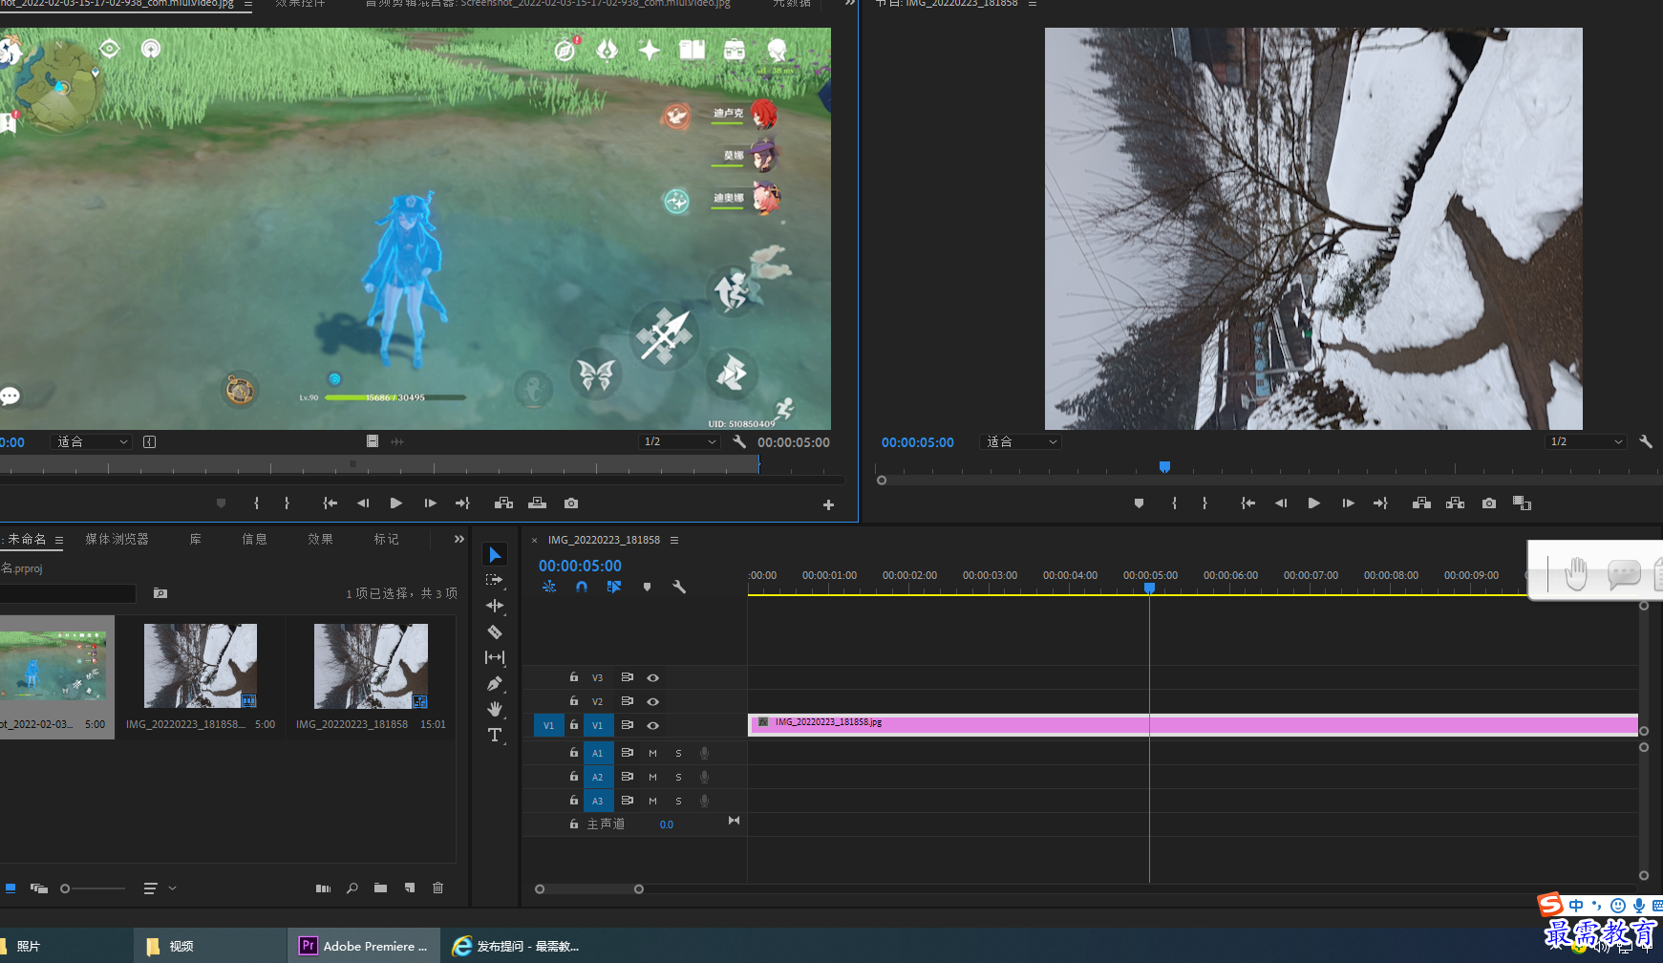Select the Selection tool arrow
Screen dimensions: 1663x963
pyautogui.click(x=495, y=554)
